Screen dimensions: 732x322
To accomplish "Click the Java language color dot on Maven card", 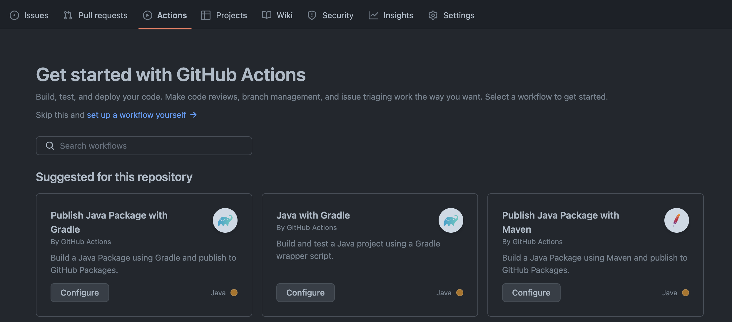I will coord(685,293).
